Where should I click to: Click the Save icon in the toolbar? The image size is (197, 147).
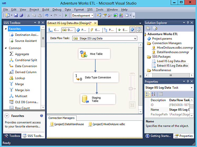16,16
